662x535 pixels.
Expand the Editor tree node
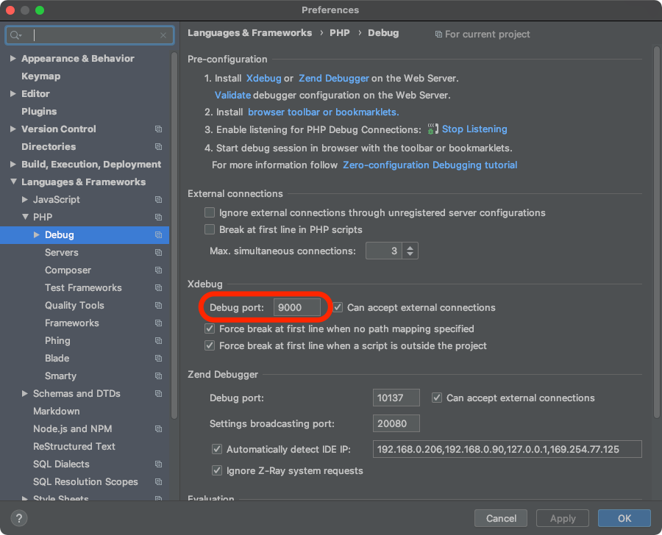pos(13,93)
